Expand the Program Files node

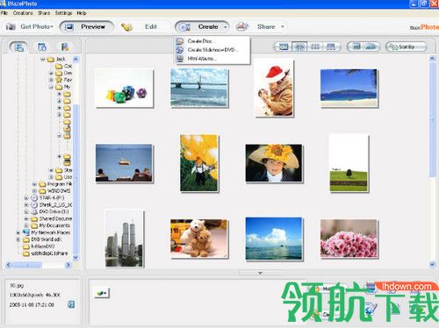[x=34, y=184]
